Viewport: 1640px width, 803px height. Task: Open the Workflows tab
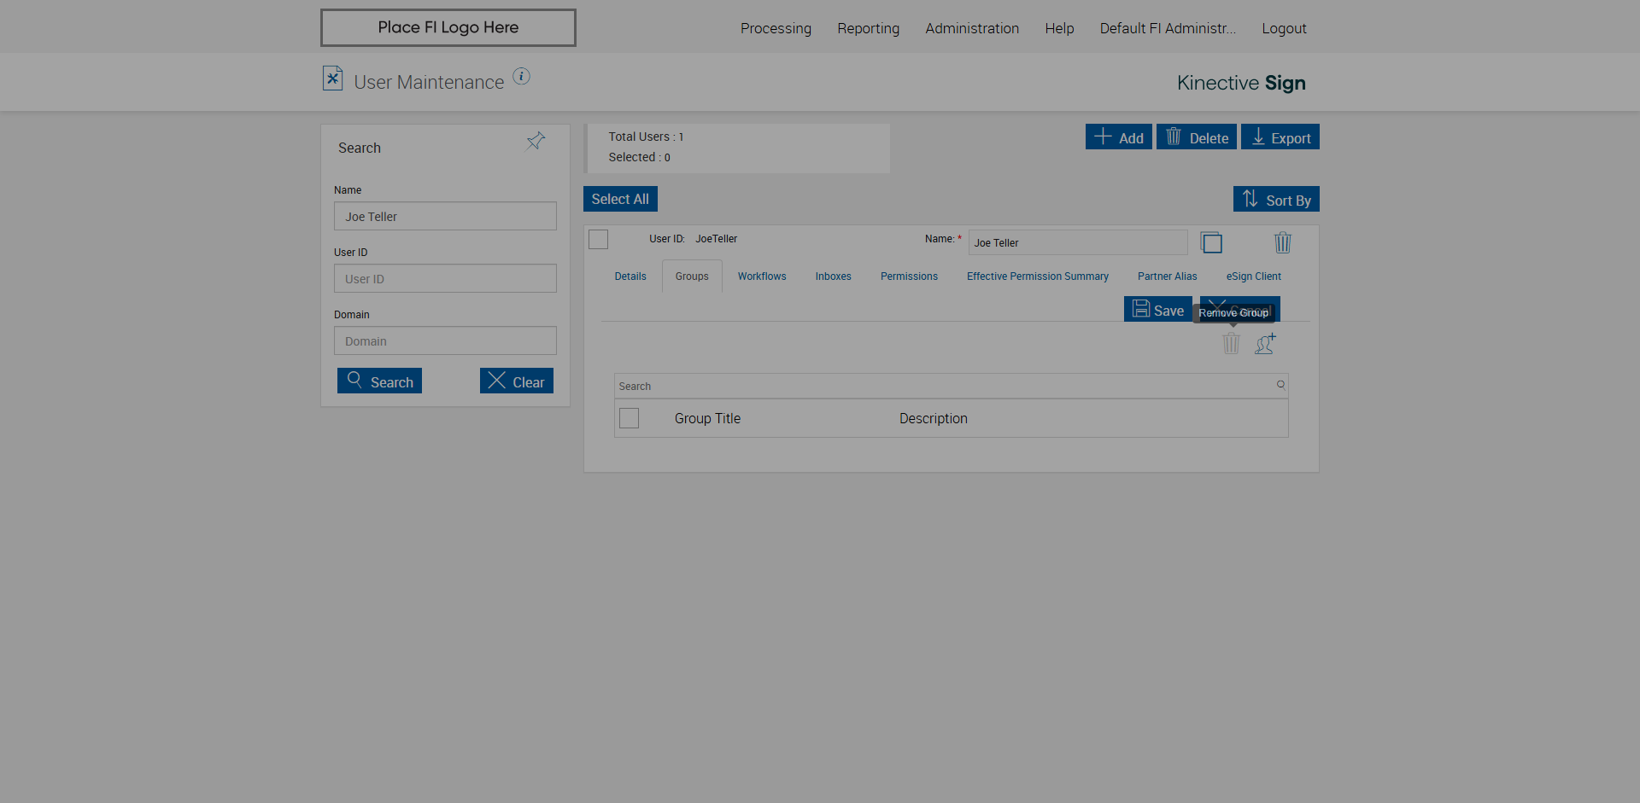point(762,276)
